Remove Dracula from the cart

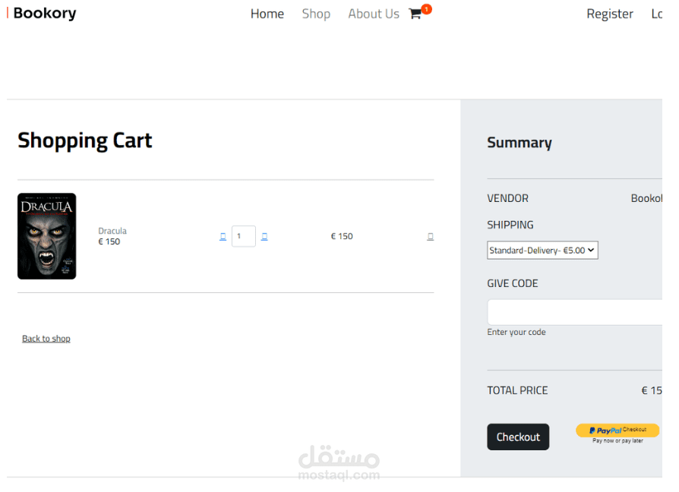click(431, 237)
